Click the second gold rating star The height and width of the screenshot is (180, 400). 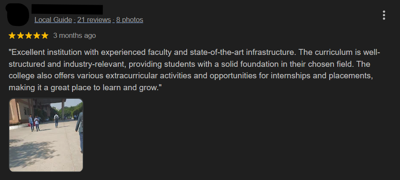[20, 35]
